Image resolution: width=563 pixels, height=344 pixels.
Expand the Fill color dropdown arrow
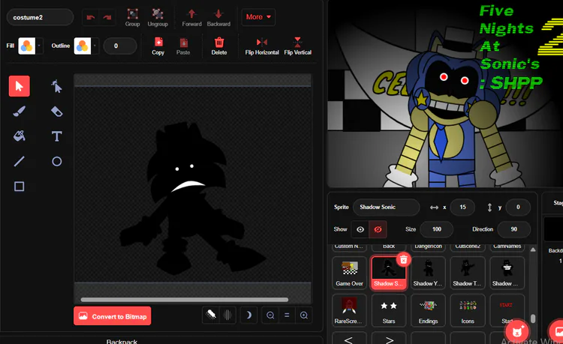pos(39,46)
